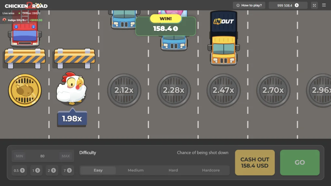Click the +$690.00 win amount
The height and width of the screenshot is (186, 331).
coord(36,20)
